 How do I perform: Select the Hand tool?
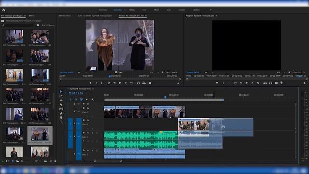(61, 117)
